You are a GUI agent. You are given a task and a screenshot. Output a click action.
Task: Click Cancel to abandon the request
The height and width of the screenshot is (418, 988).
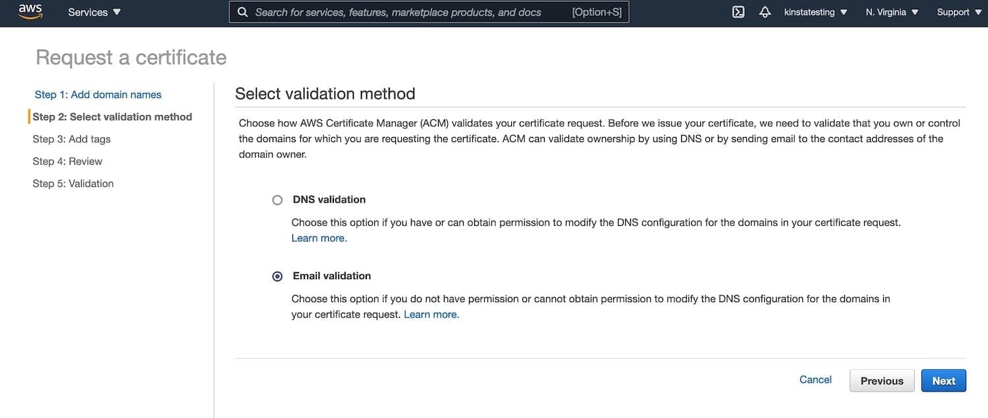click(x=815, y=379)
